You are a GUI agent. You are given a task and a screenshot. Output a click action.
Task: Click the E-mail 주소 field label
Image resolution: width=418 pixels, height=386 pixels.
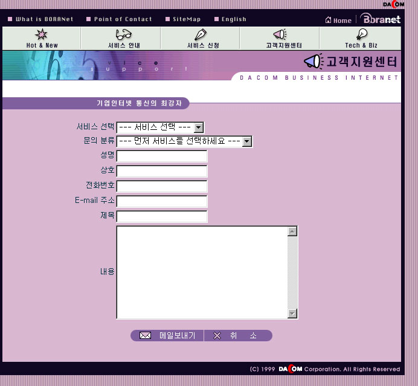pyautogui.click(x=95, y=200)
